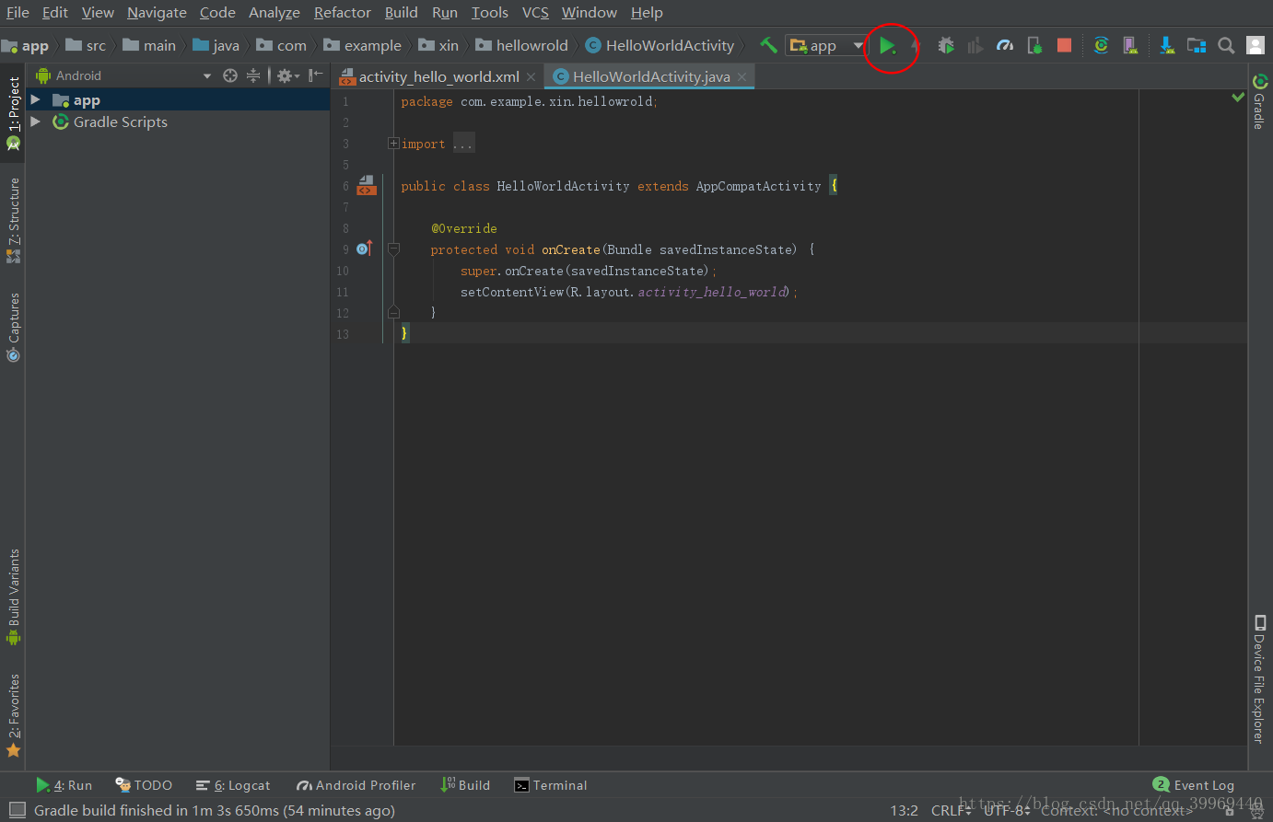Viewport: 1273px width, 822px height.
Task: Click the user account avatar icon
Action: [x=1255, y=45]
